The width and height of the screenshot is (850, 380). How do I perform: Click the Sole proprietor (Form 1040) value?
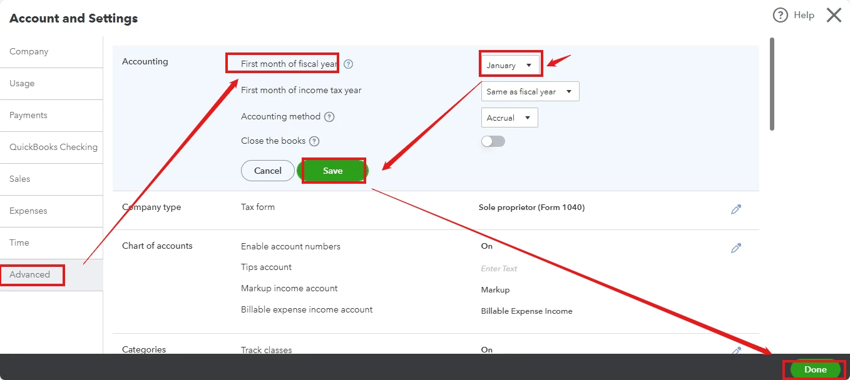pyautogui.click(x=531, y=207)
